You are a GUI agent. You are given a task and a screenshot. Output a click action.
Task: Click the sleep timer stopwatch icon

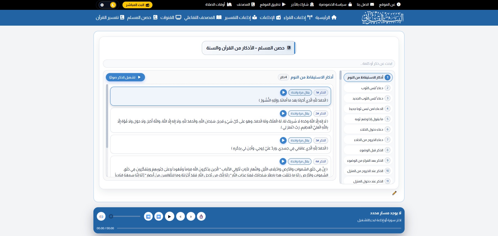(201, 216)
